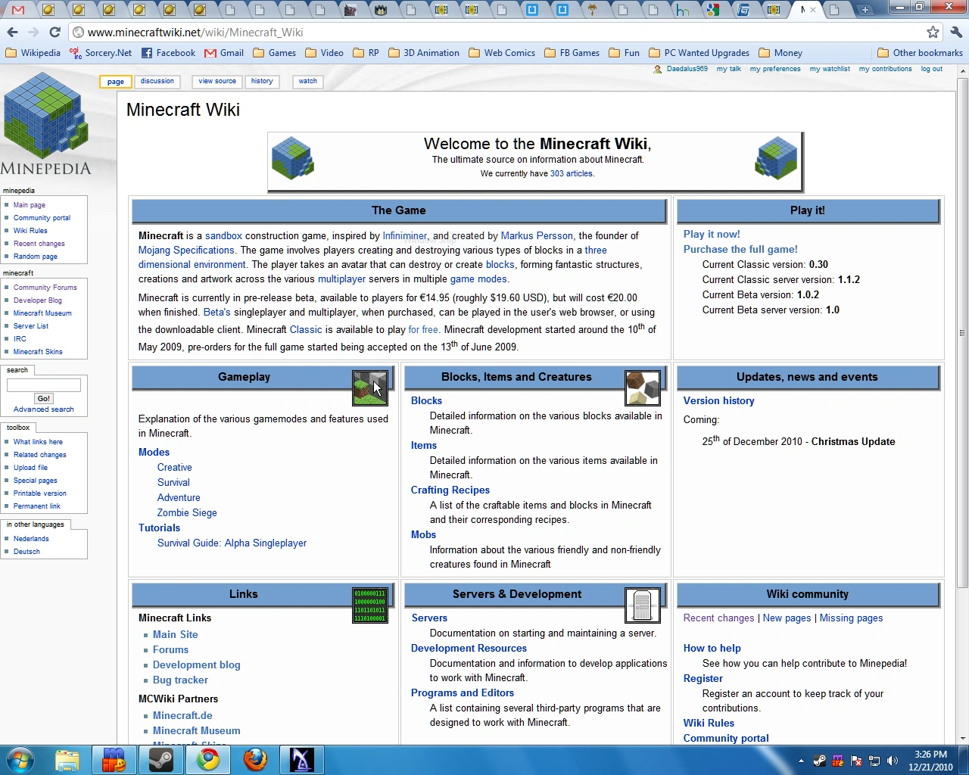Click the green binary code icon beside Links
The height and width of the screenshot is (775, 969).
coord(370,605)
